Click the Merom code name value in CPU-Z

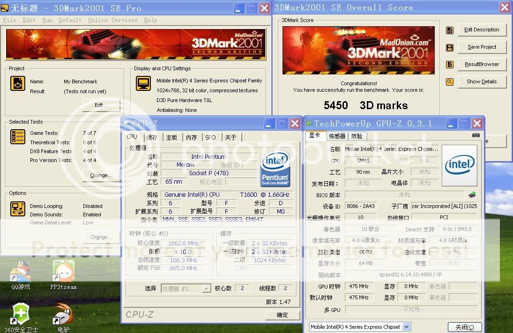coord(186,165)
